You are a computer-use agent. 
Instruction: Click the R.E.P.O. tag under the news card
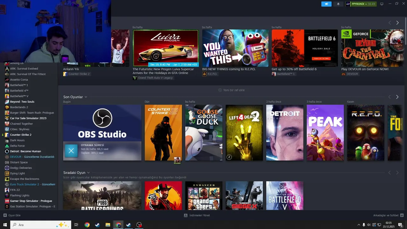point(210,74)
